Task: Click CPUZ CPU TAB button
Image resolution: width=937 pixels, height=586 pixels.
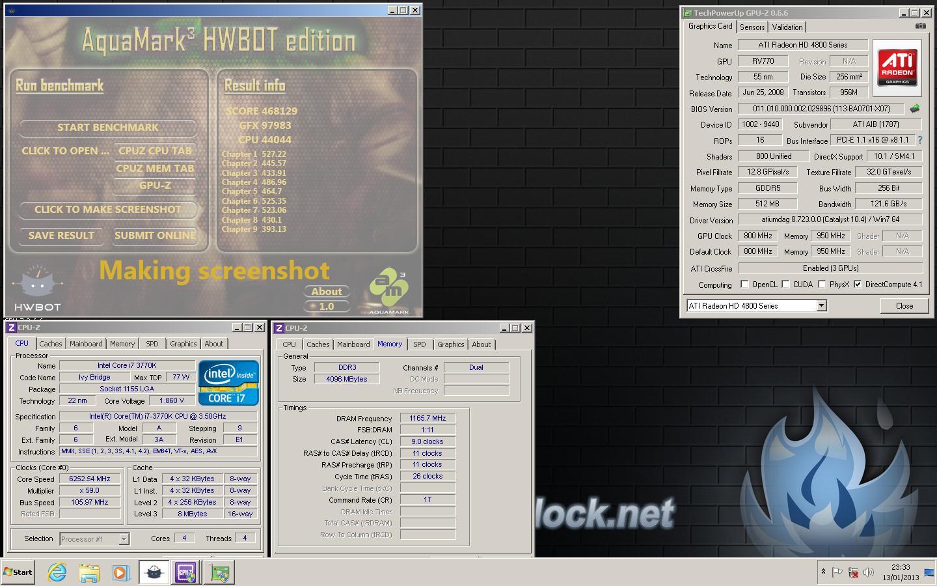Action: click(155, 150)
